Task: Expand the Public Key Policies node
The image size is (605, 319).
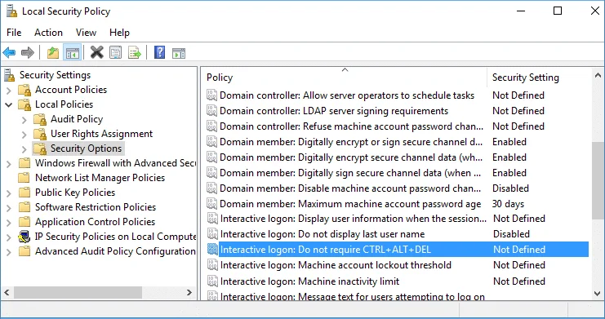Action: coord(9,193)
